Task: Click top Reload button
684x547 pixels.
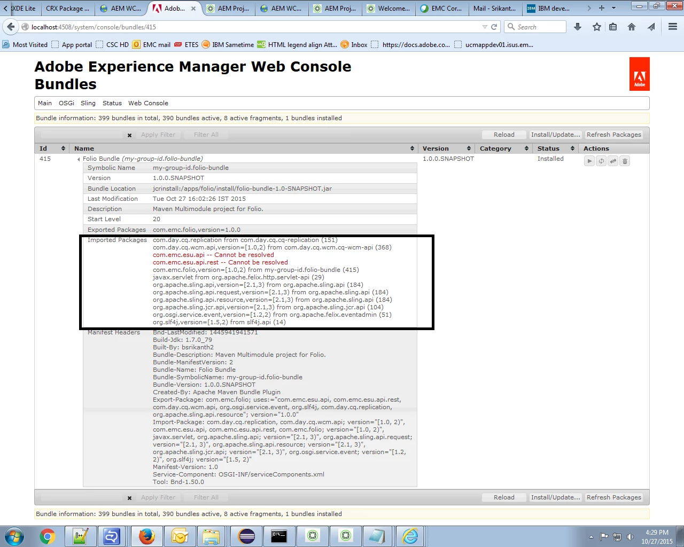Action: [x=504, y=135]
